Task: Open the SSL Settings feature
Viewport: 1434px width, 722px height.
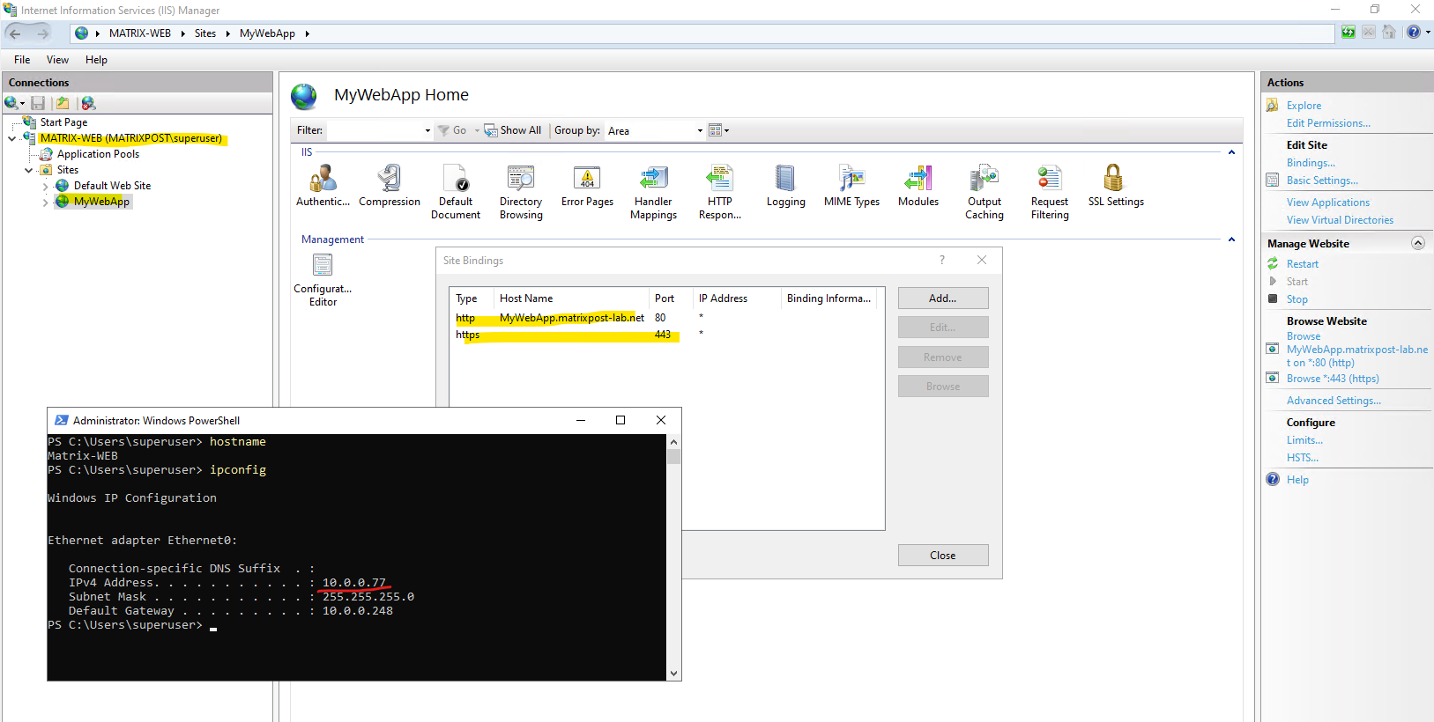Action: coord(1116,186)
